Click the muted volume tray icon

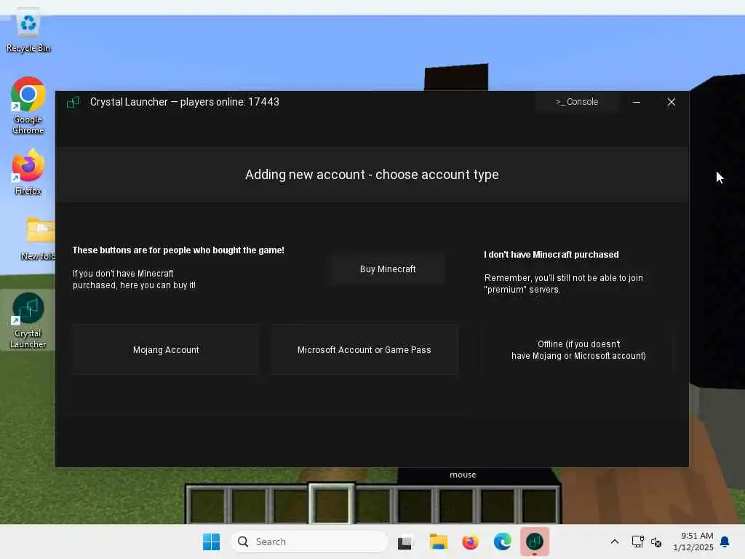pos(656,542)
